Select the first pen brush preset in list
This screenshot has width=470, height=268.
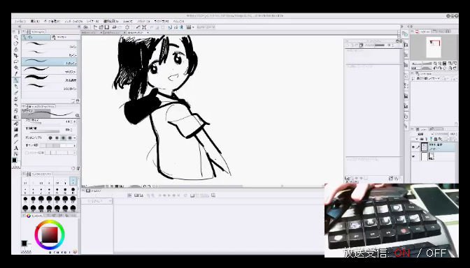click(50, 44)
